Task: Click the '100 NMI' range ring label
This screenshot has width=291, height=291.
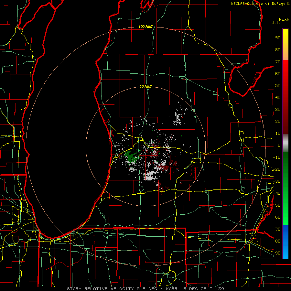Action: coord(145,27)
